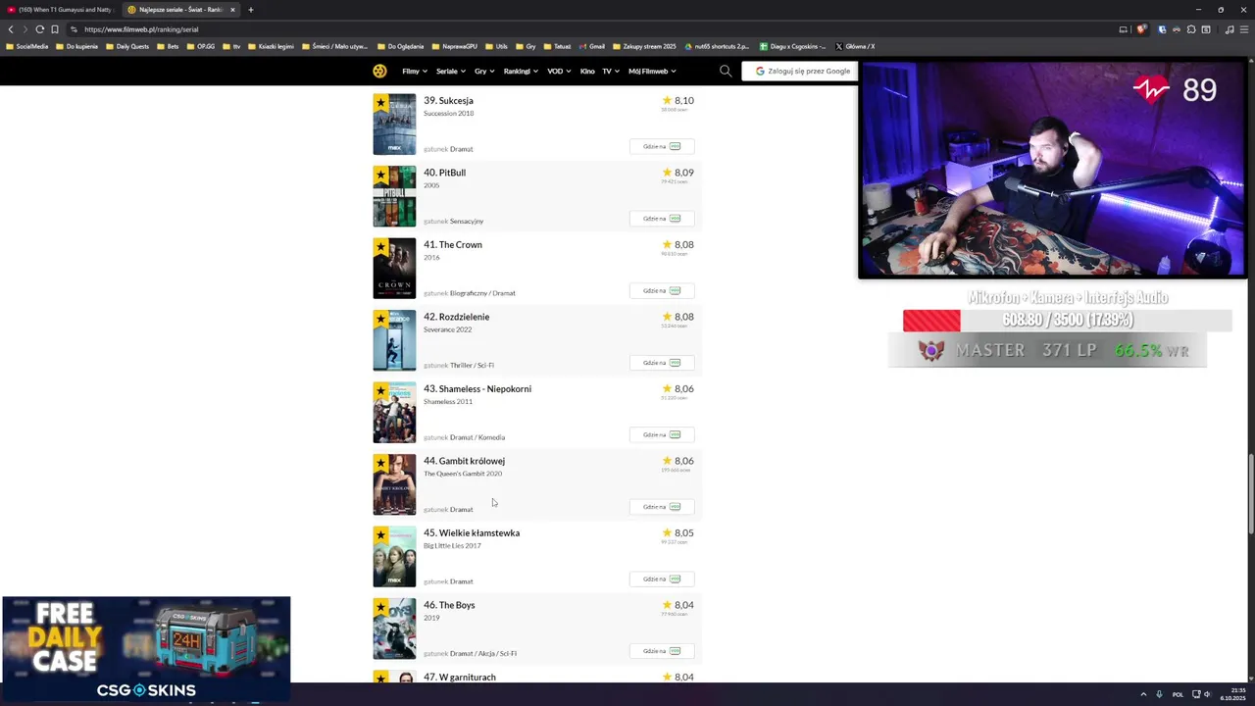Switch to the YouTube When T1 Gumayusi tab
Viewport: 1255px width, 706px height.
tap(59, 10)
